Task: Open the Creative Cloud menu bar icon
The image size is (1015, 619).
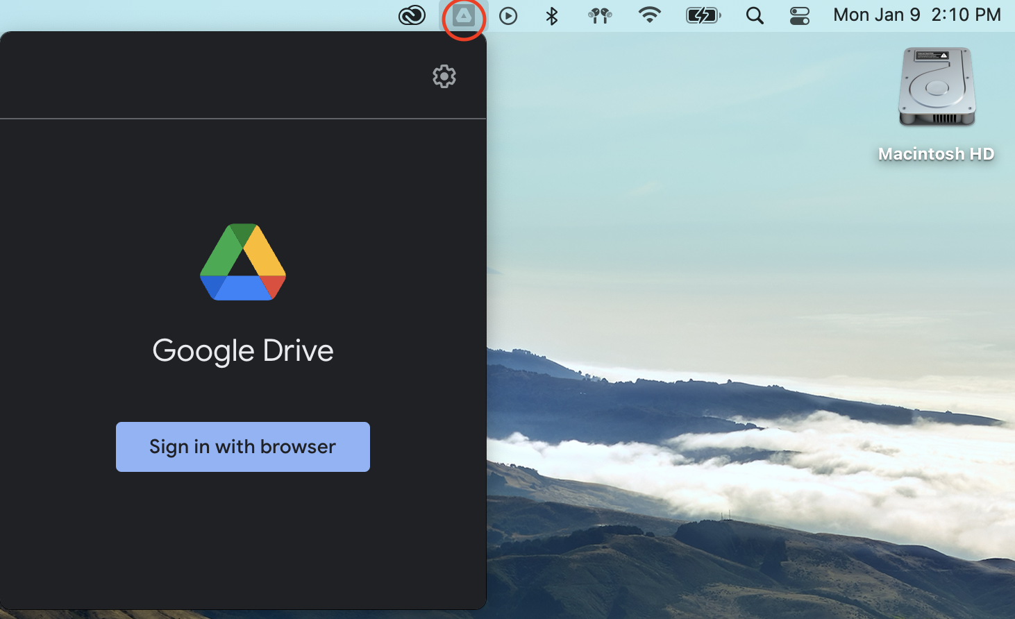Action: coord(412,15)
